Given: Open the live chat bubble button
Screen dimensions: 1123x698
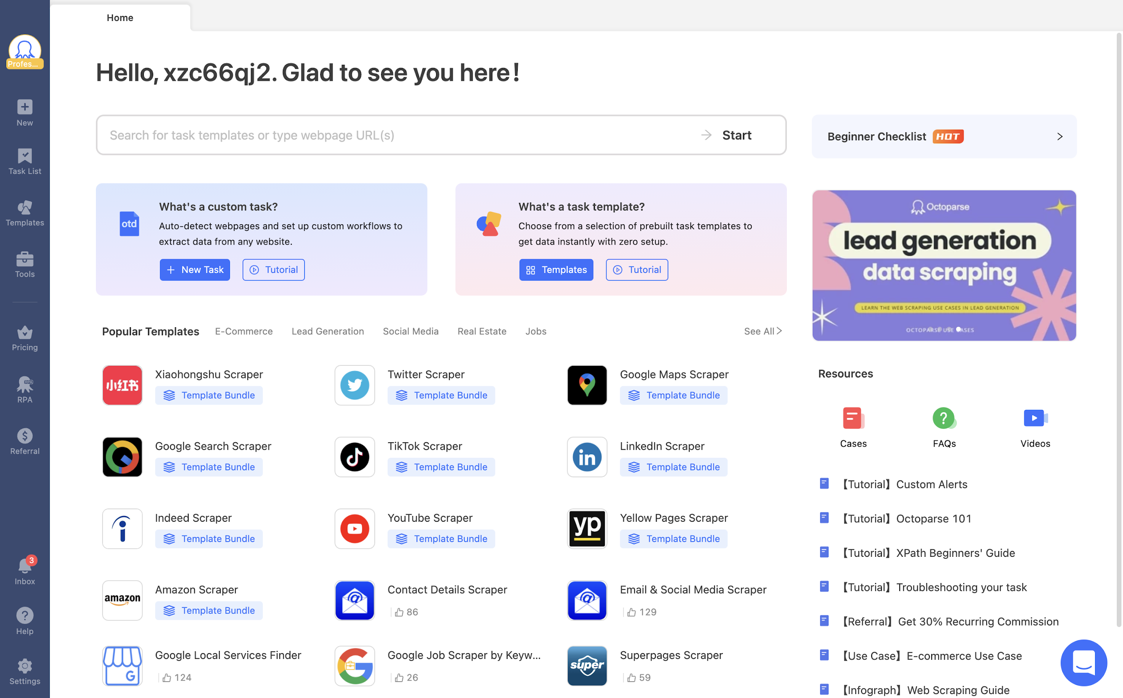Looking at the screenshot, I should coord(1083,662).
